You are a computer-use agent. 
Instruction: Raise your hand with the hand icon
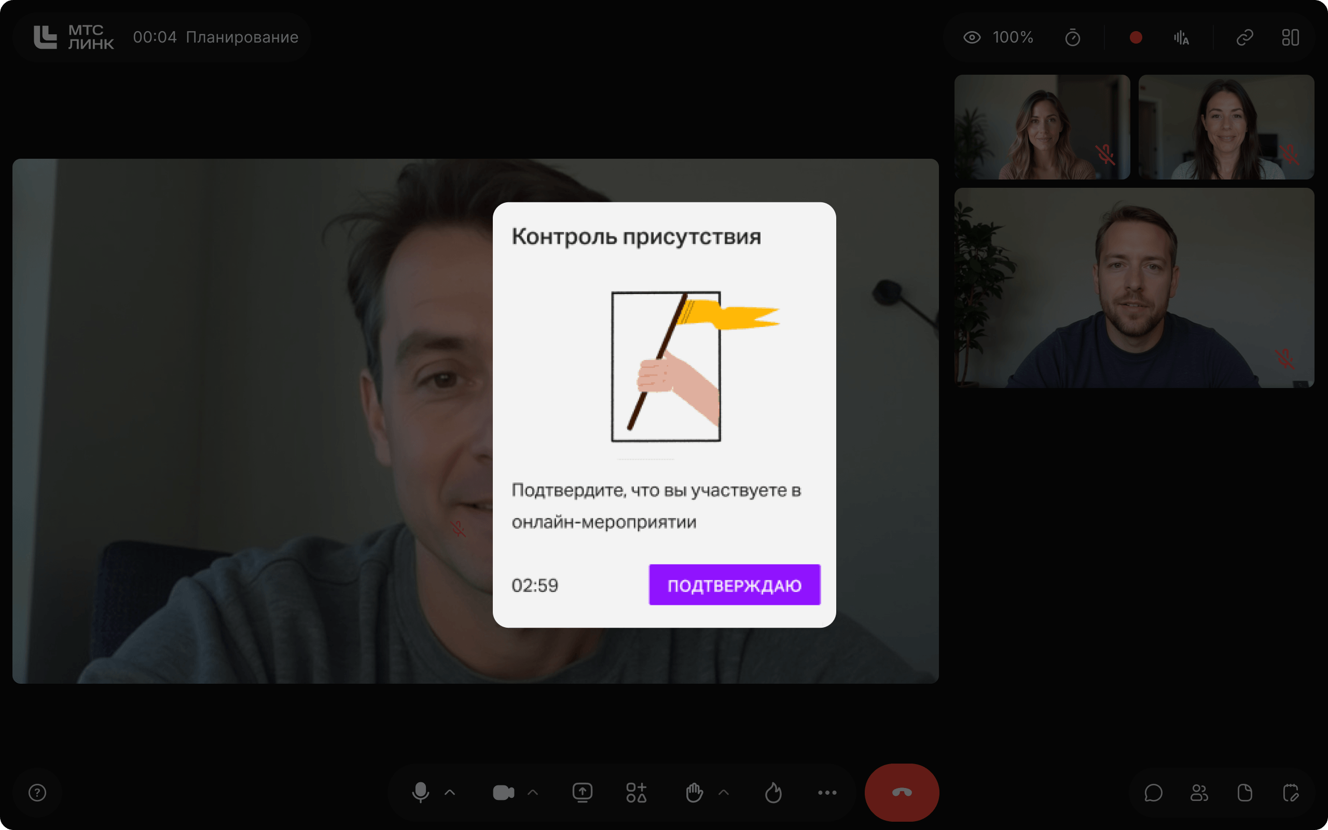[x=694, y=792]
